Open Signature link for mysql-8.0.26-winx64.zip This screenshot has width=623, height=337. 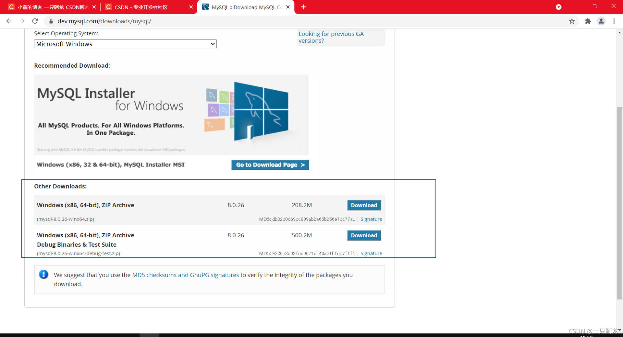coord(371,219)
